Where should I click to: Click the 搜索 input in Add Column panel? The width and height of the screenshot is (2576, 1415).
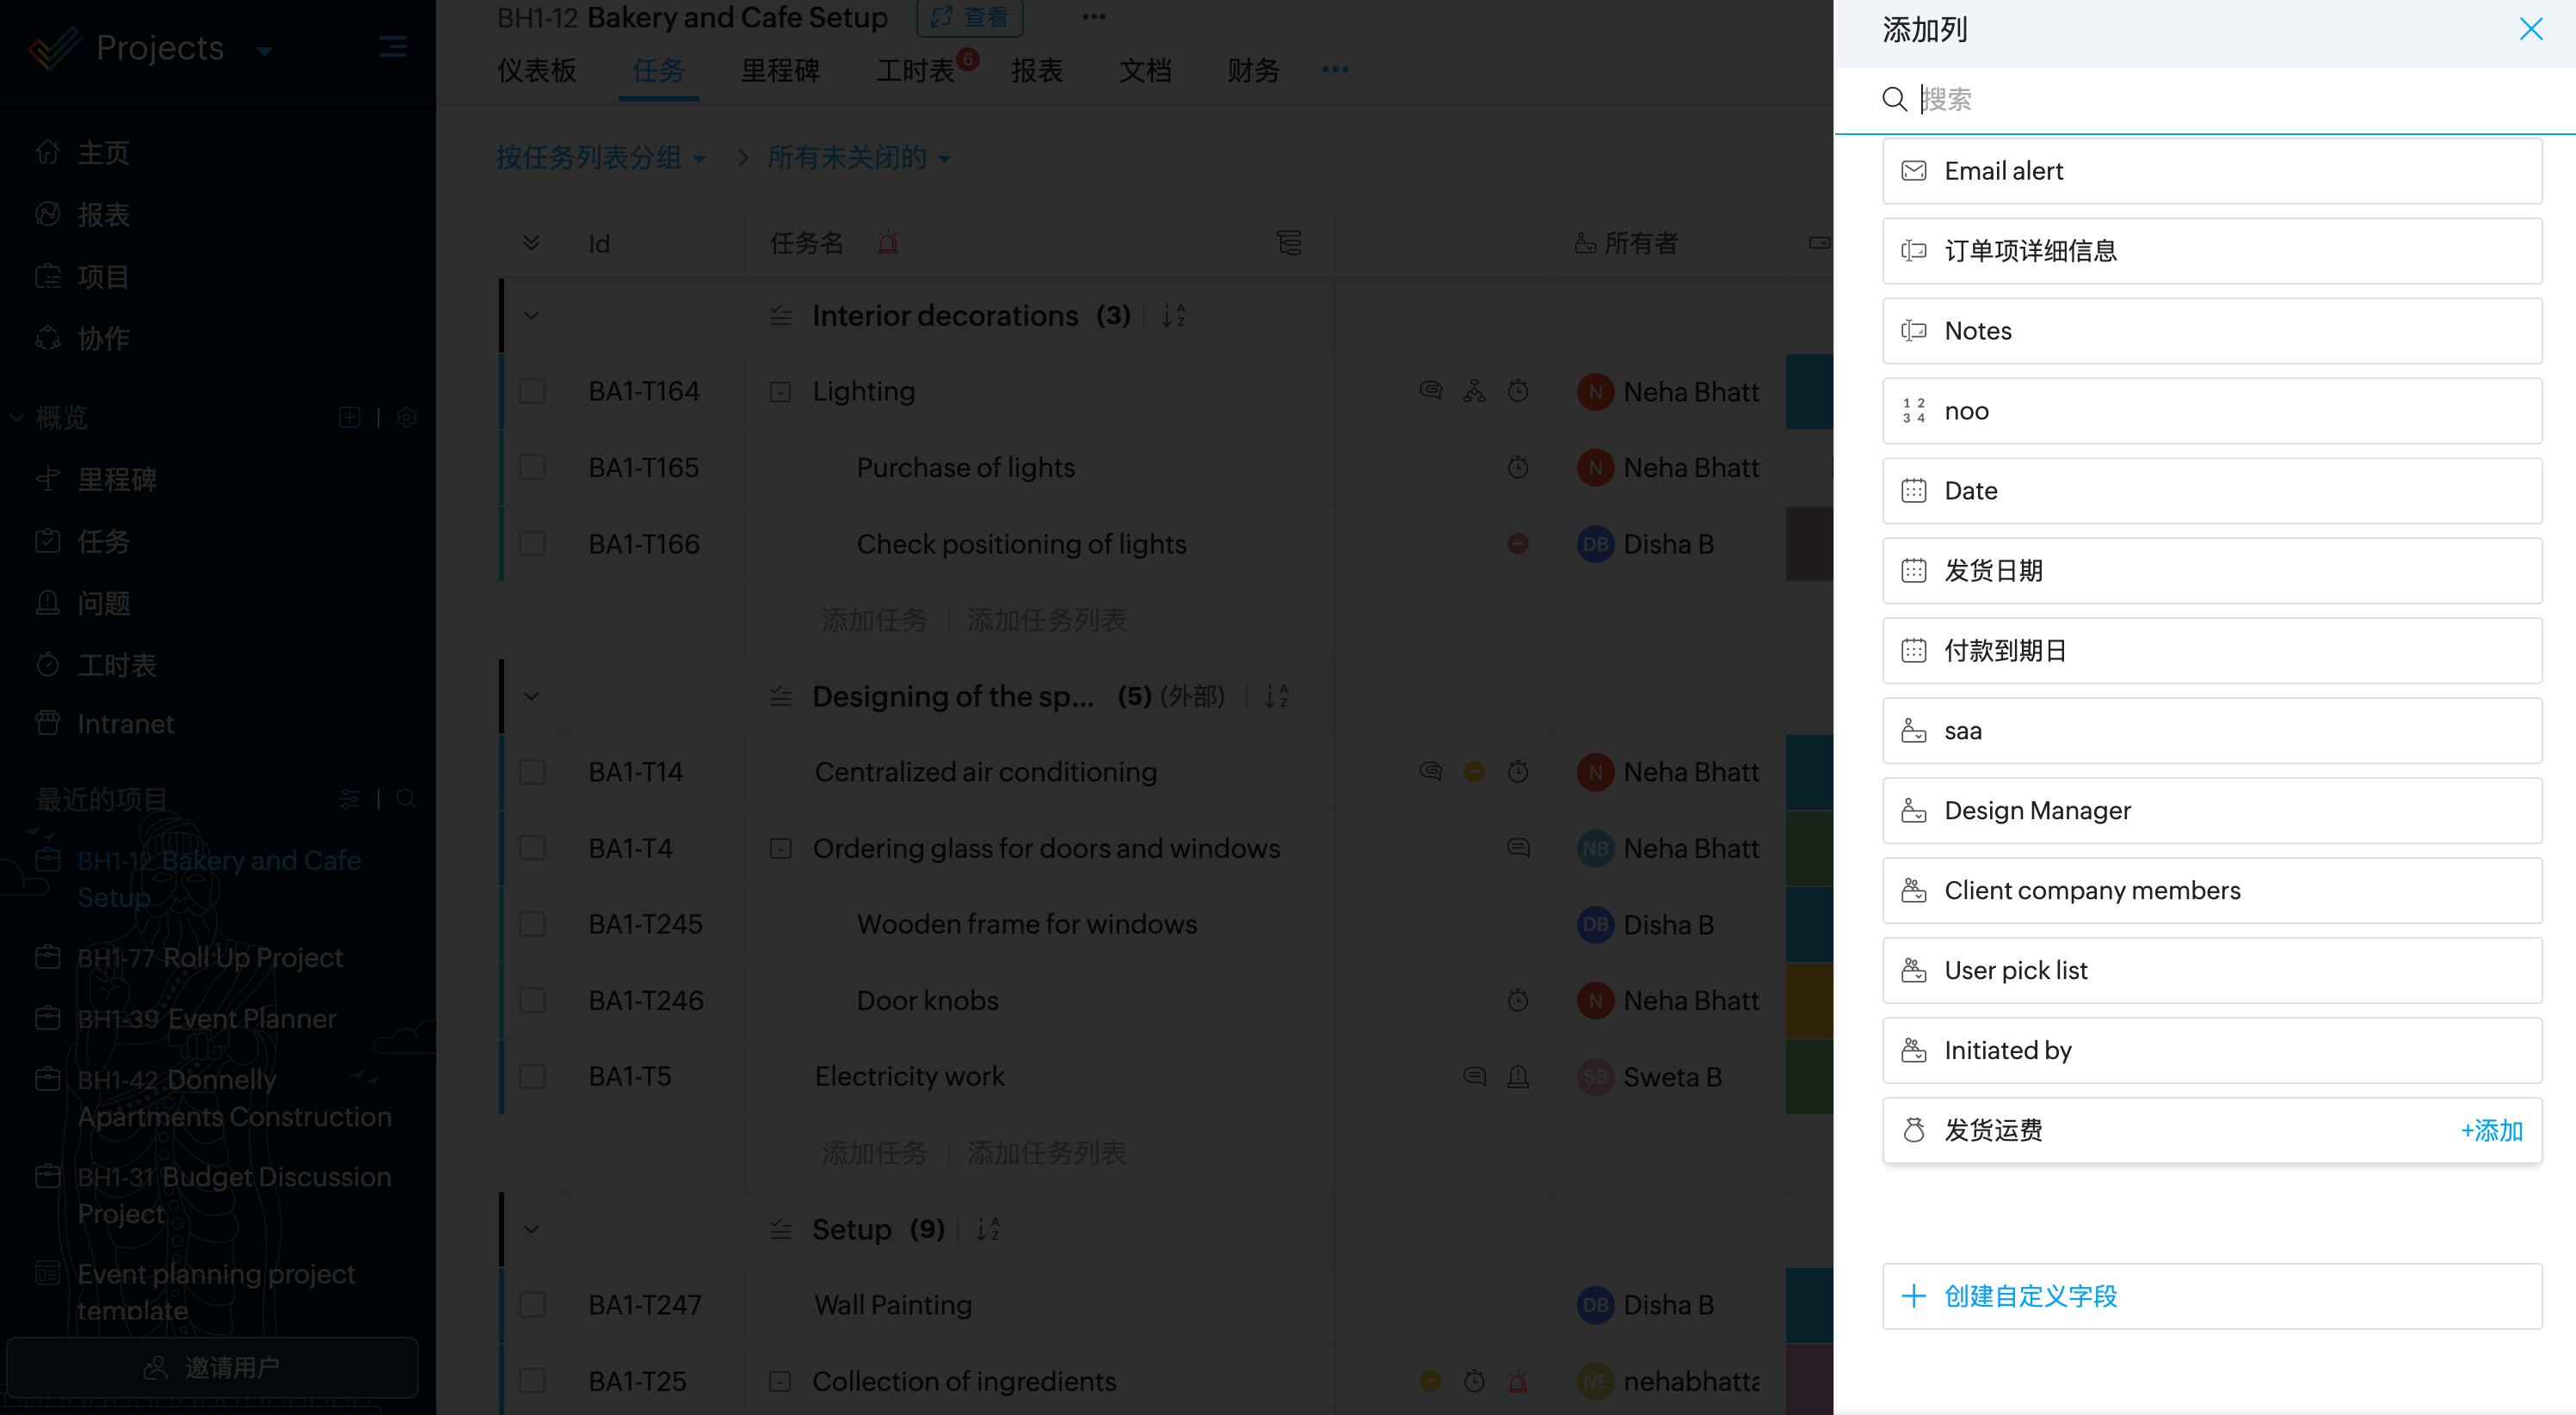click(x=2200, y=99)
